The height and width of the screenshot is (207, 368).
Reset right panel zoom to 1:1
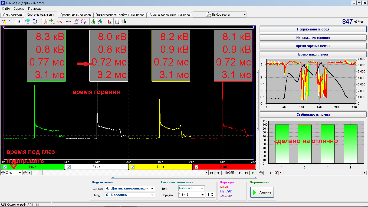click(x=269, y=173)
